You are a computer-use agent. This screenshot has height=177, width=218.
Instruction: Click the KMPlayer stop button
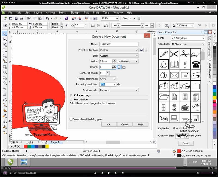tap(123, 173)
